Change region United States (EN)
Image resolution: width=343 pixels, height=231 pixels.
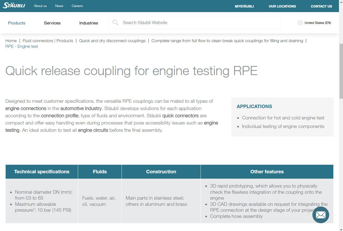pos(318,23)
